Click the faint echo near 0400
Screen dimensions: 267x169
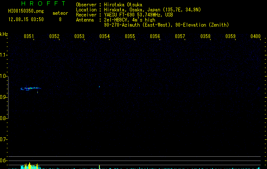pyautogui.click(x=259, y=88)
